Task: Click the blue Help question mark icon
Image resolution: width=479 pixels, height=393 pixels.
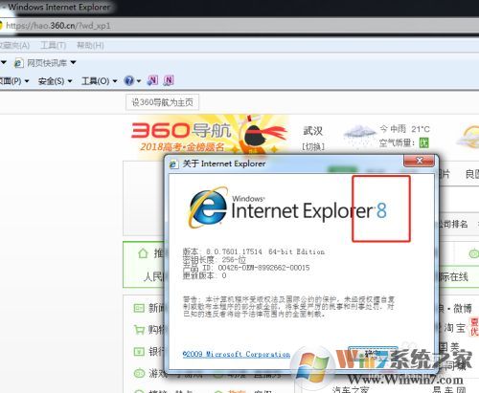Action: (x=128, y=80)
